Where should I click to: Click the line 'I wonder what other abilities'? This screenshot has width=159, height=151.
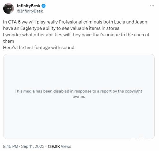76,35
